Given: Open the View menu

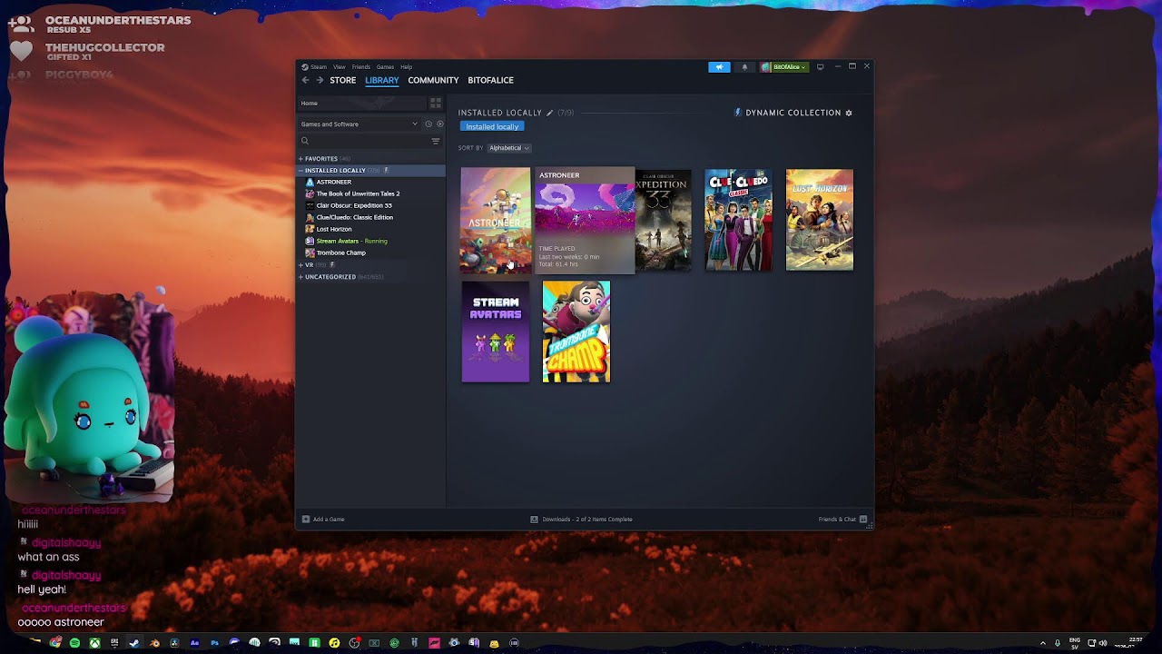Looking at the screenshot, I should click(x=339, y=67).
